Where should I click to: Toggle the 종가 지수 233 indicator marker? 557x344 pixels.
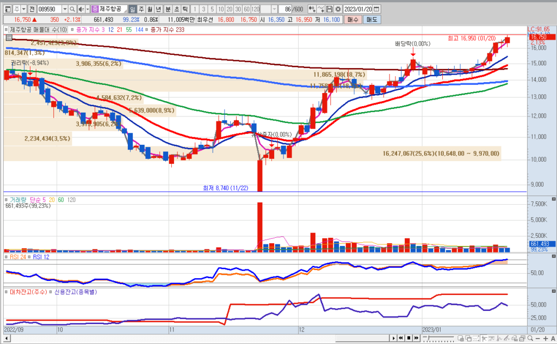click(x=147, y=30)
